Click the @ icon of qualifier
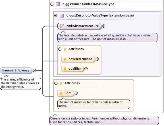 click(x=65, y=69)
